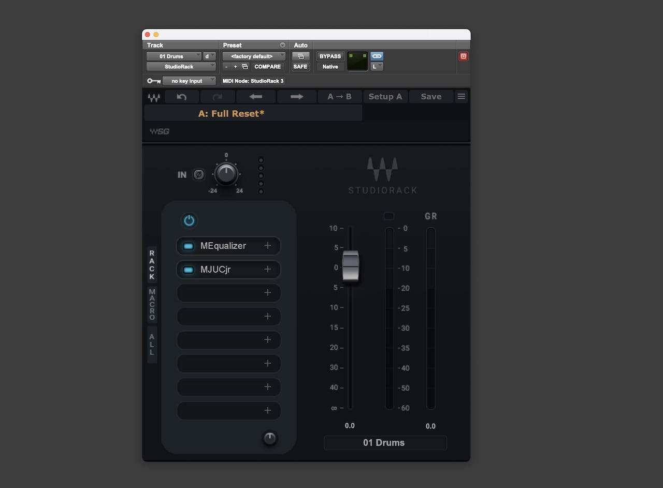Click the output level fader
Viewport: 663px width, 488px height.
pos(350,265)
